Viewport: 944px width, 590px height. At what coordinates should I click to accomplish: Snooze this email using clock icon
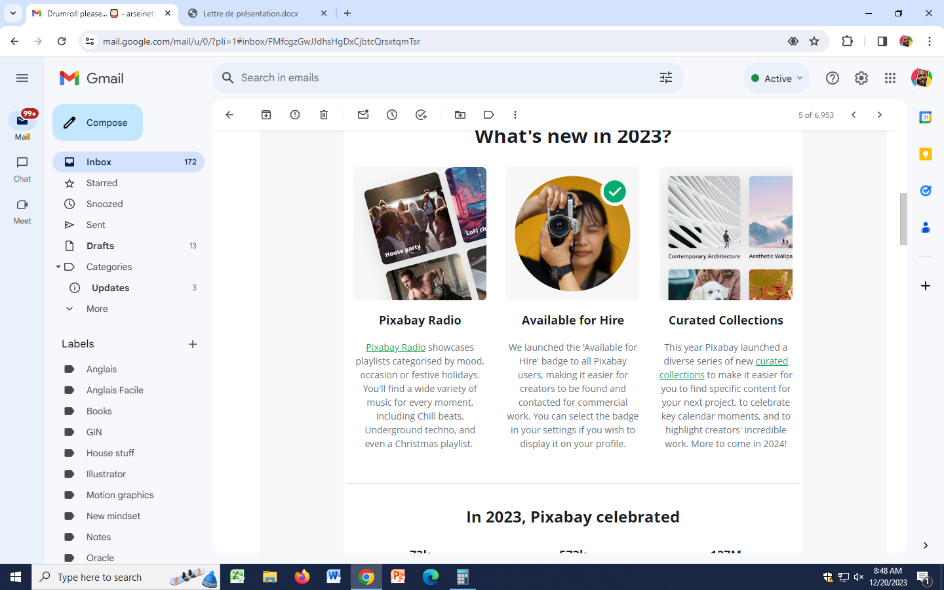coord(392,115)
